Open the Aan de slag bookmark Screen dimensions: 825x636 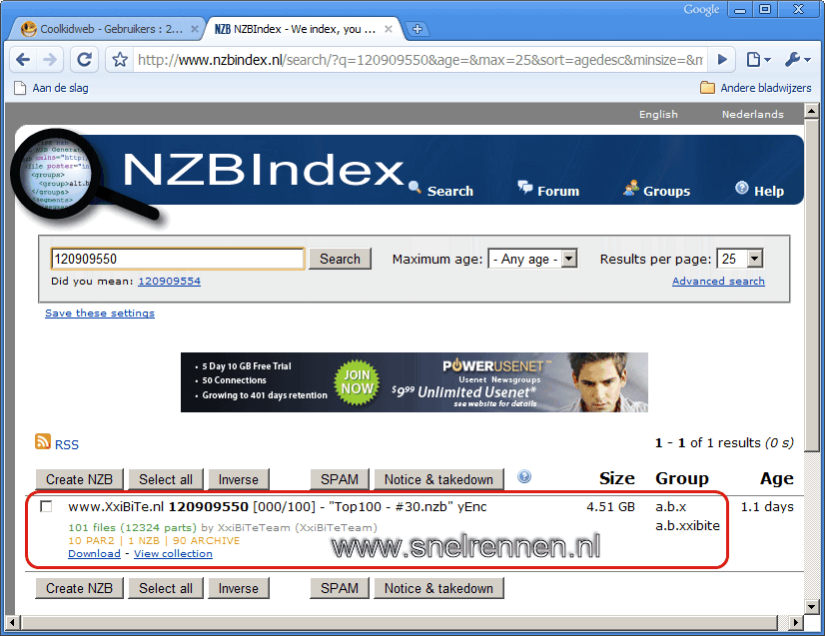(x=51, y=88)
